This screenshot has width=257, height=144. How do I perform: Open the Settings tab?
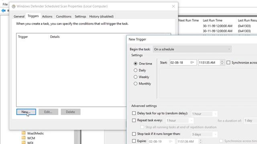tap(80, 16)
